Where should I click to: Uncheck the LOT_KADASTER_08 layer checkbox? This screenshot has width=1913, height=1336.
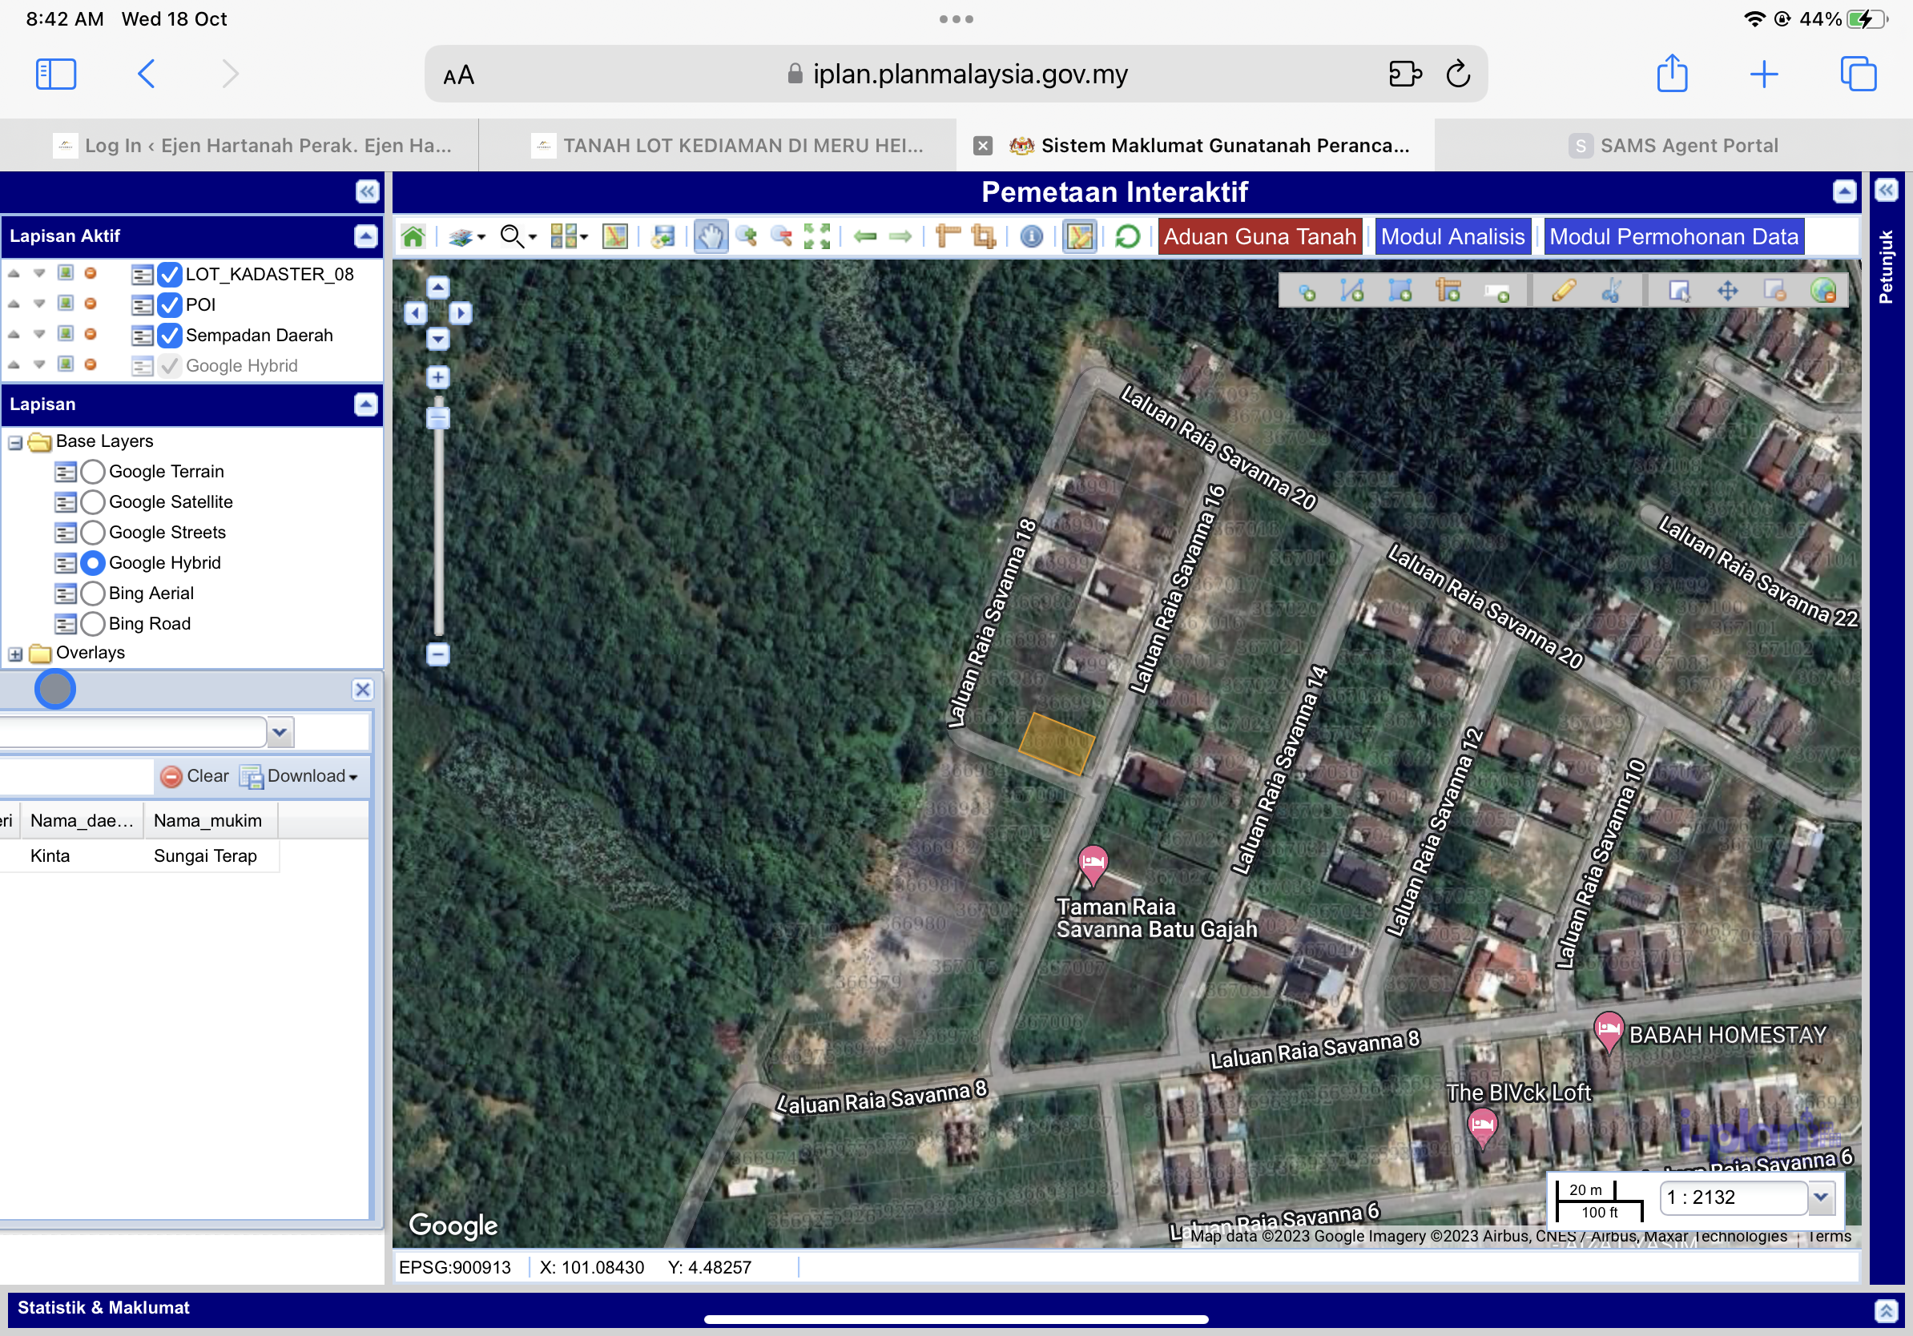coord(169,274)
